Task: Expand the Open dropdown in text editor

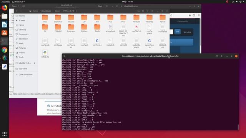Action: 18,6
